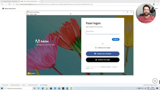
Task: Click the blue Continuar button
Action: coord(115,39)
